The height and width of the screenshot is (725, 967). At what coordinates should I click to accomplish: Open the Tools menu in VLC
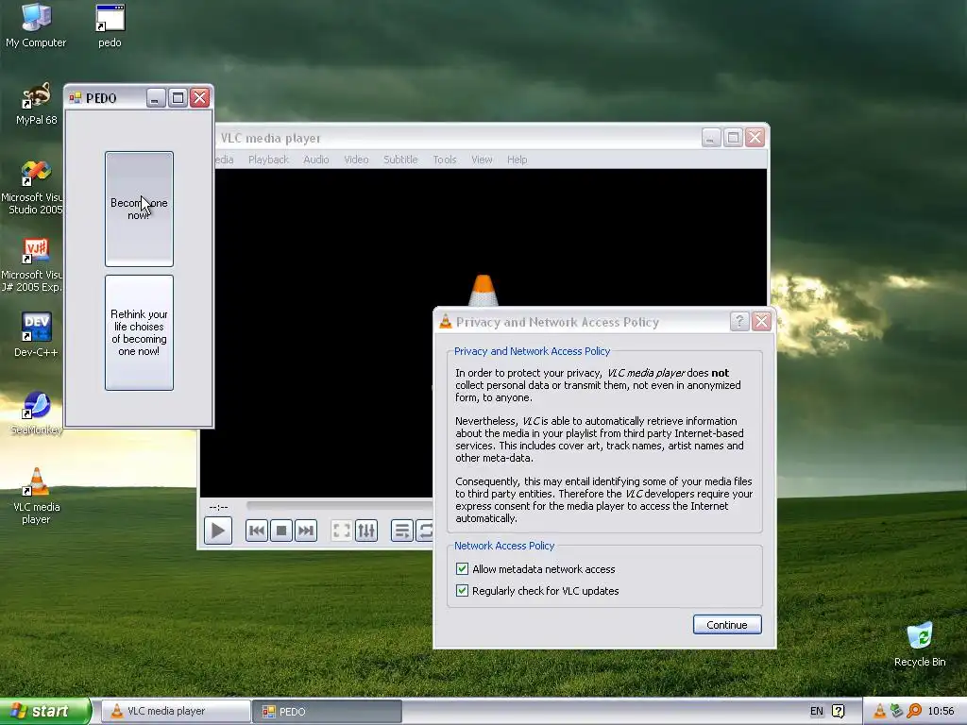coord(445,160)
